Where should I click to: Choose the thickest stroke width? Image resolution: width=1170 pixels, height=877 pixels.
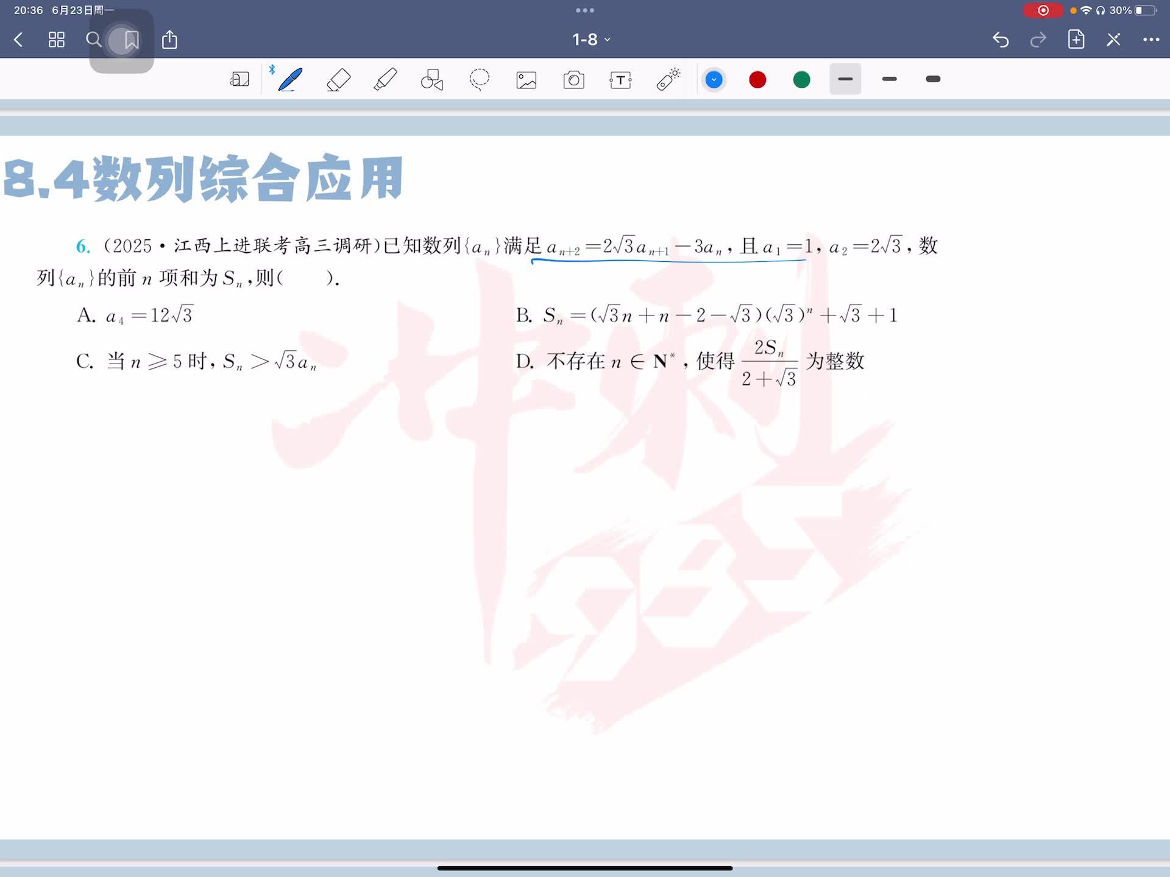pos(933,79)
